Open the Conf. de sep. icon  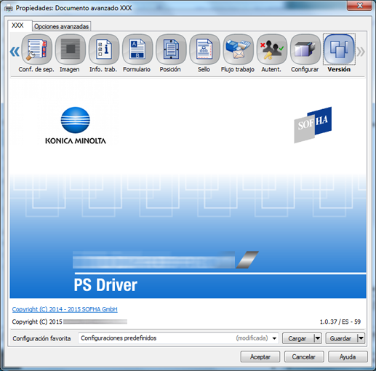click(36, 49)
